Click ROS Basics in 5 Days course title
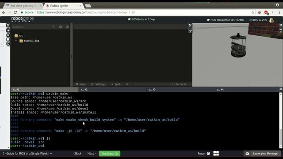Viewport: 283px width, 159px height. tap(141, 19)
